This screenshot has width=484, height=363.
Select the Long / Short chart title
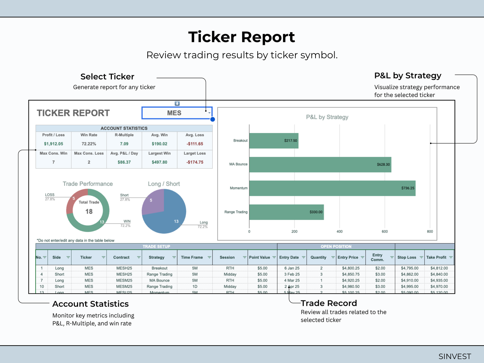(164, 184)
